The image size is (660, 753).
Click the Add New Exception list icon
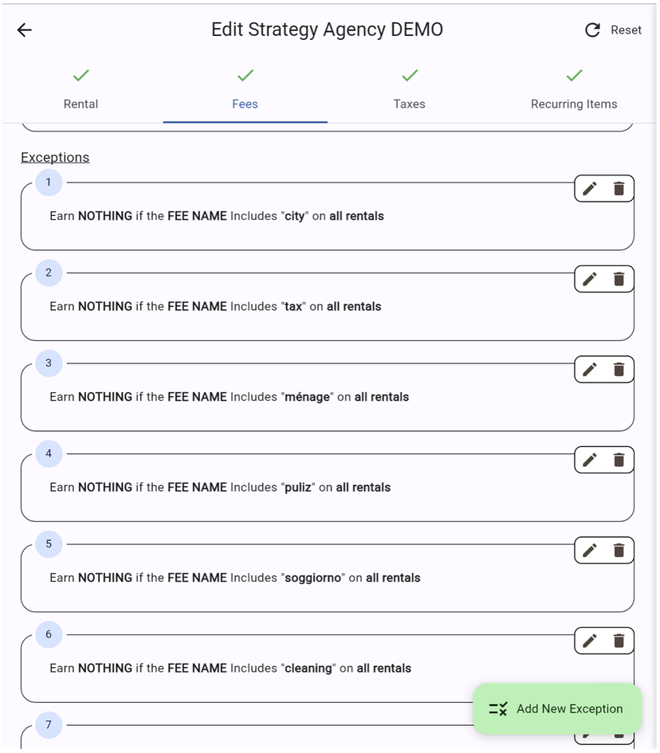pyautogui.click(x=499, y=708)
